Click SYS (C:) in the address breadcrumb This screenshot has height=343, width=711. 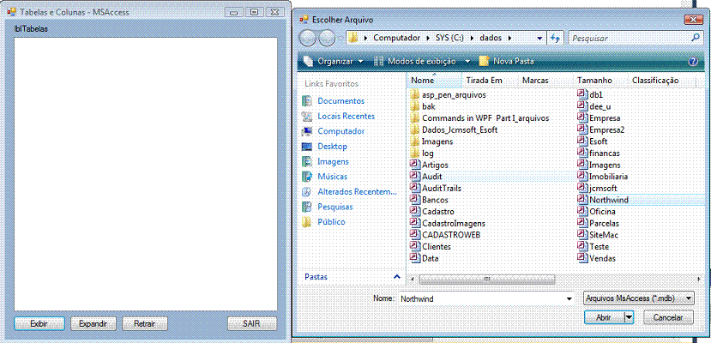tap(449, 38)
